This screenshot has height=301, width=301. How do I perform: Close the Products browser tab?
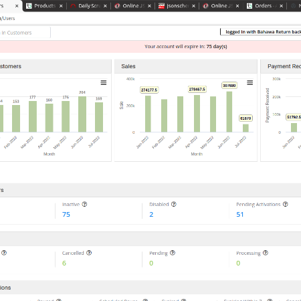pos(61,6)
